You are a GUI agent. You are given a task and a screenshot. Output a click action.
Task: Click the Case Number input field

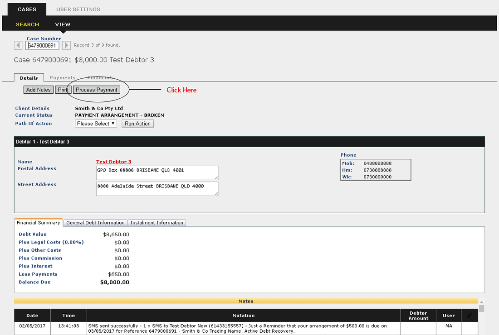pyautogui.click(x=42, y=45)
